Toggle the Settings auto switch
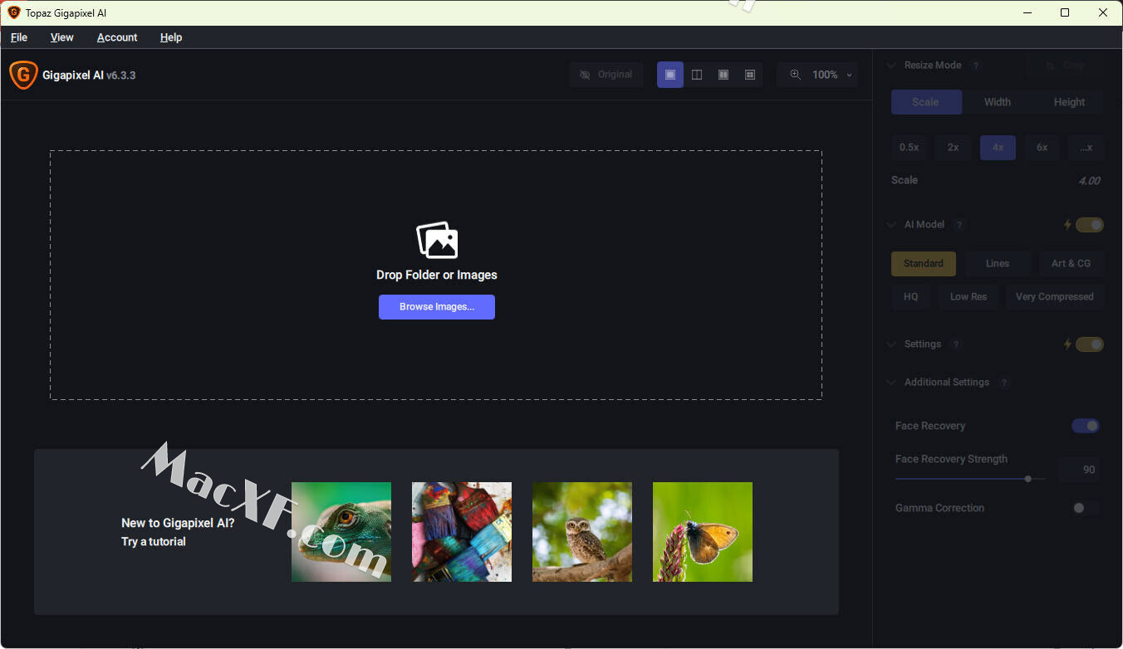Screen dimensions: 1123x649 (1090, 344)
